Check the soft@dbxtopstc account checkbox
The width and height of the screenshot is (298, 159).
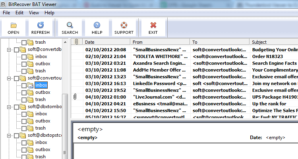[17, 136]
